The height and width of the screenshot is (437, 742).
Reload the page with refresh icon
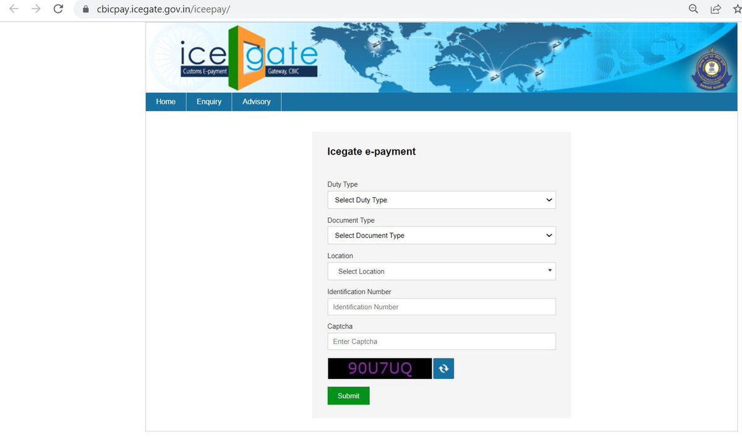(58, 9)
